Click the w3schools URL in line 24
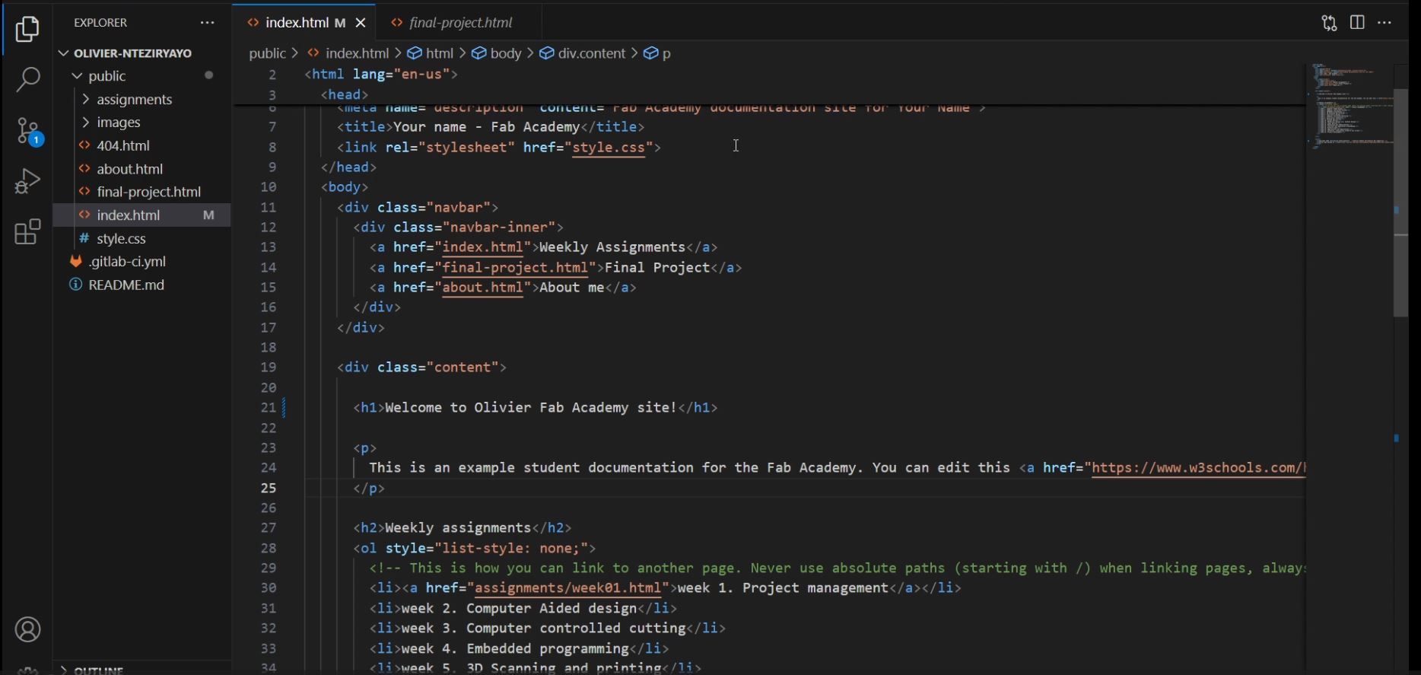 [1198, 468]
